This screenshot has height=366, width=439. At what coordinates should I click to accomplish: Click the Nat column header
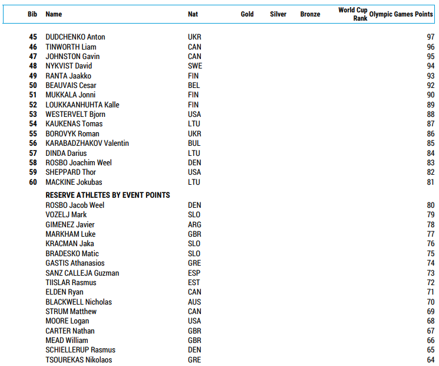tap(193, 14)
